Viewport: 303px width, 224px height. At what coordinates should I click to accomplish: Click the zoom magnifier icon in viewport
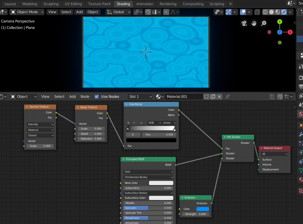pyautogui.click(x=264, y=23)
